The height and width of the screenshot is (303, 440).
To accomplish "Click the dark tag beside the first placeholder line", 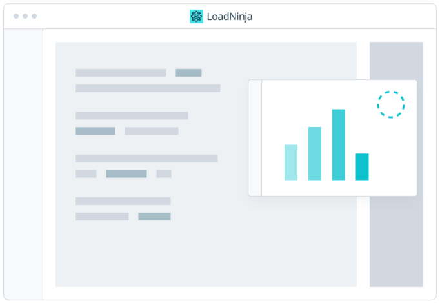I will click(x=188, y=73).
